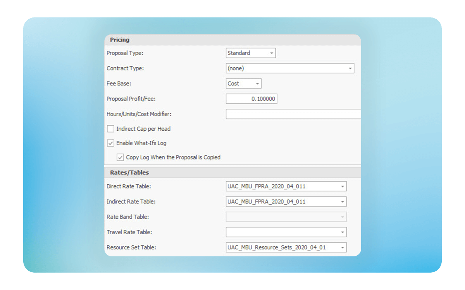Image resolution: width=465 pixels, height=290 pixels.
Task: Enable the Indirect Cap per Head checkbox
Action: click(x=110, y=129)
